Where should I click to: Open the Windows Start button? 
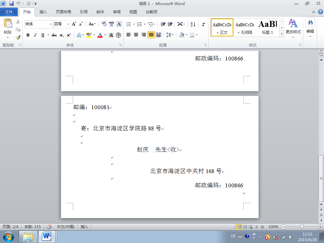(x=8, y=237)
